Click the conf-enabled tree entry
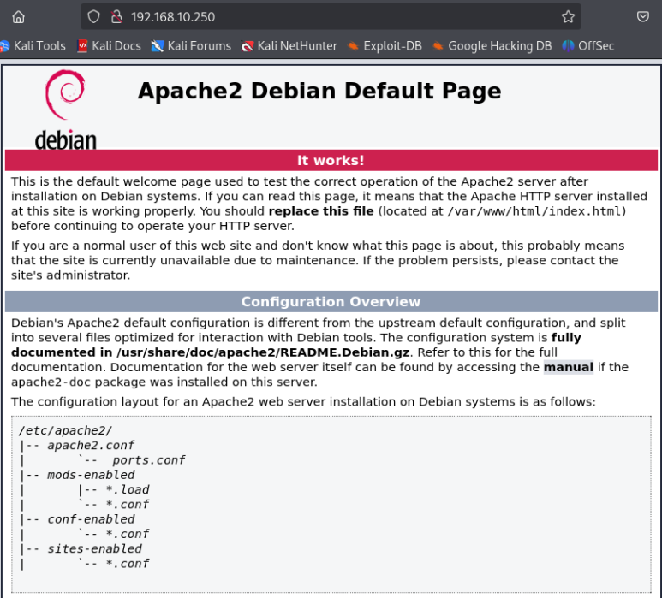This screenshot has height=598, width=662. (91, 519)
